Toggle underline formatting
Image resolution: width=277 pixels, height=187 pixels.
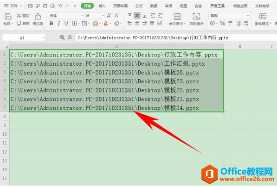[66, 23]
